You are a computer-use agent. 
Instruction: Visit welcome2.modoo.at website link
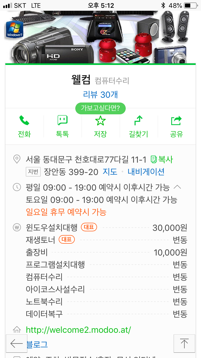tap(78, 330)
